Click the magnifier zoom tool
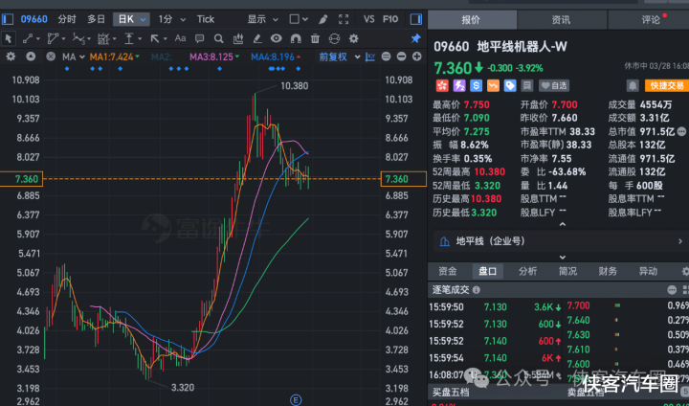The image size is (689, 406). [218, 38]
